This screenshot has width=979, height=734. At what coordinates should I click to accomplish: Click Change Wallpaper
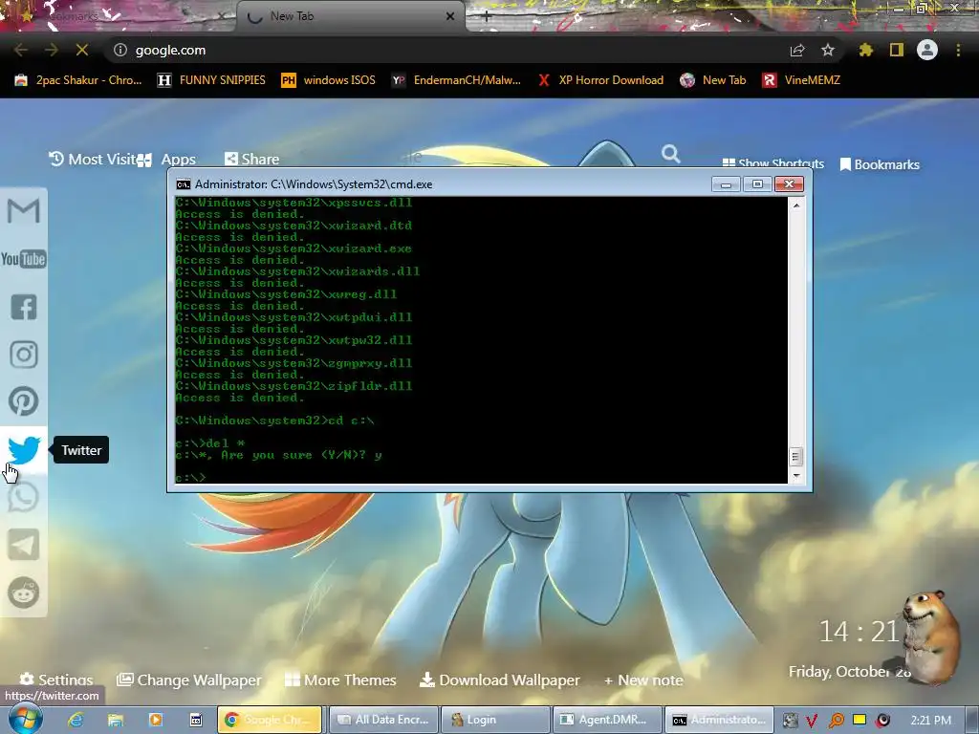tap(189, 680)
